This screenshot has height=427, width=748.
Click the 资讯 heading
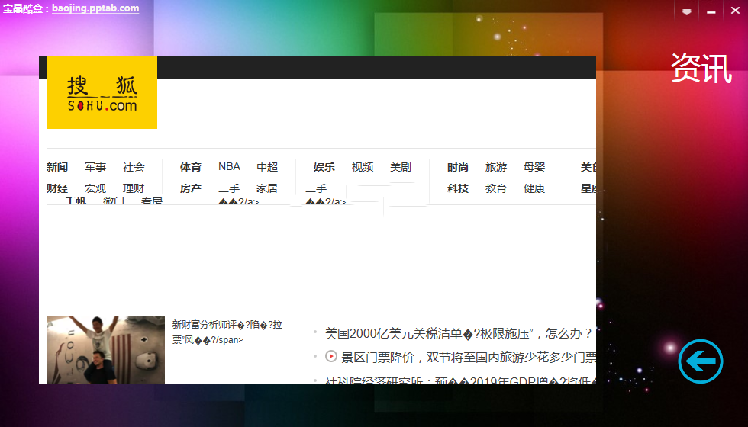click(701, 68)
